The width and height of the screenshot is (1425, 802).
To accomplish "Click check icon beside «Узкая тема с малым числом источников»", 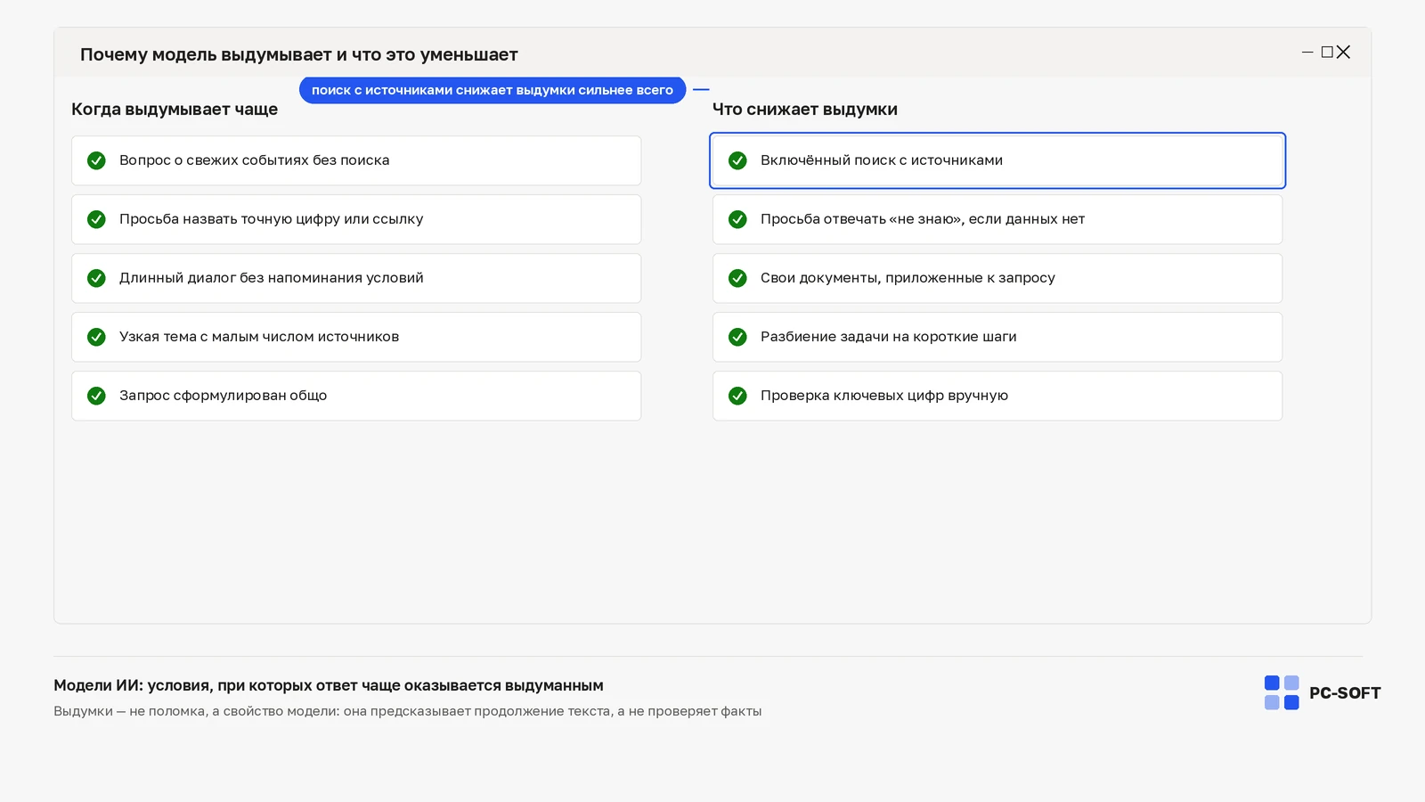I will coord(96,337).
